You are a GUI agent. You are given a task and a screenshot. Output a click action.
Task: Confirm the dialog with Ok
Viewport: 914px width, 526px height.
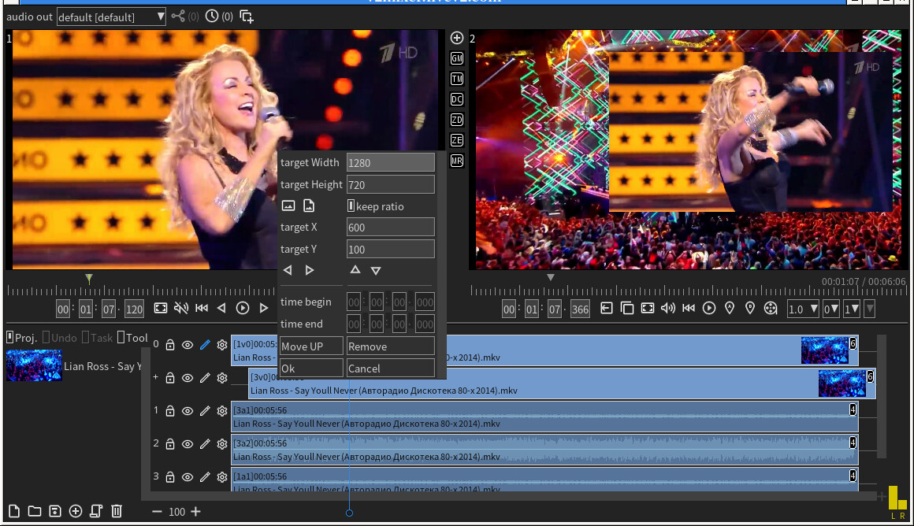(x=310, y=368)
